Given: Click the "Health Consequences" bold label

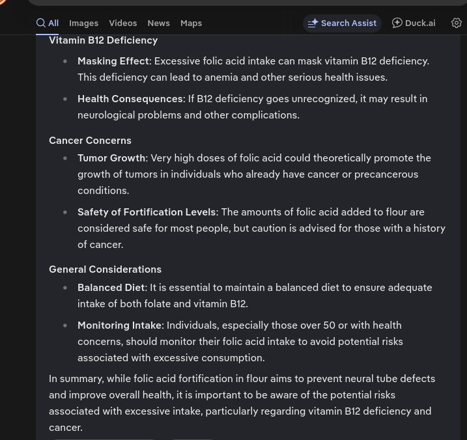Looking at the screenshot, I should tap(130, 99).
